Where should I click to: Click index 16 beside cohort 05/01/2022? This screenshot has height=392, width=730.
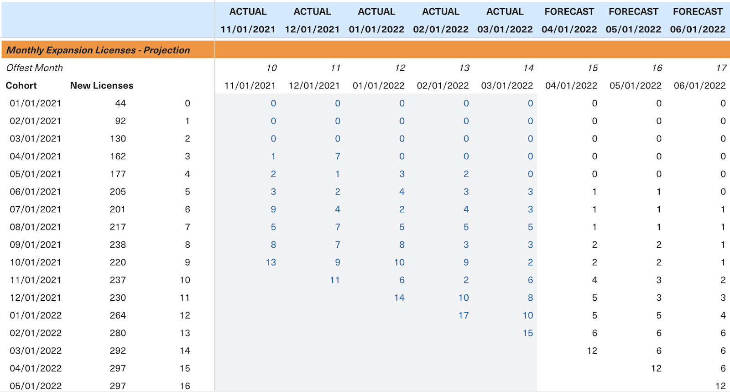pos(185,386)
